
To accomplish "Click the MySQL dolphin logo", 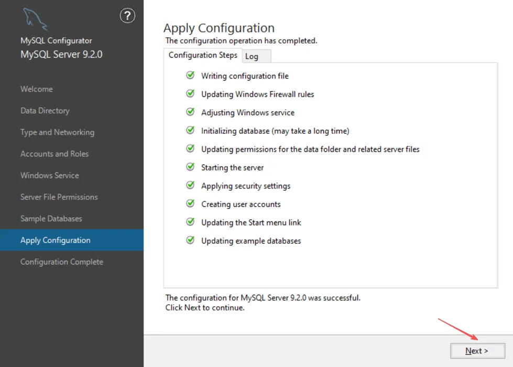I will pos(35,19).
